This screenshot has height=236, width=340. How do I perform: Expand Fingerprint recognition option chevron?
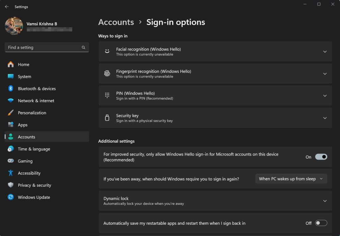click(x=325, y=74)
